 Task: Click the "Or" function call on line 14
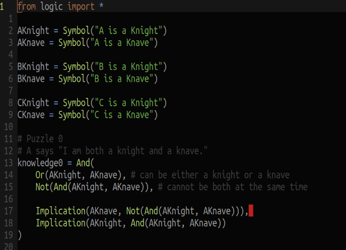(x=40, y=175)
